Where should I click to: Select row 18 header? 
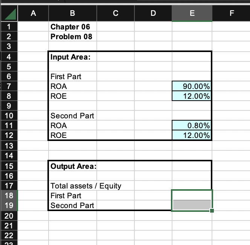tap(9, 196)
